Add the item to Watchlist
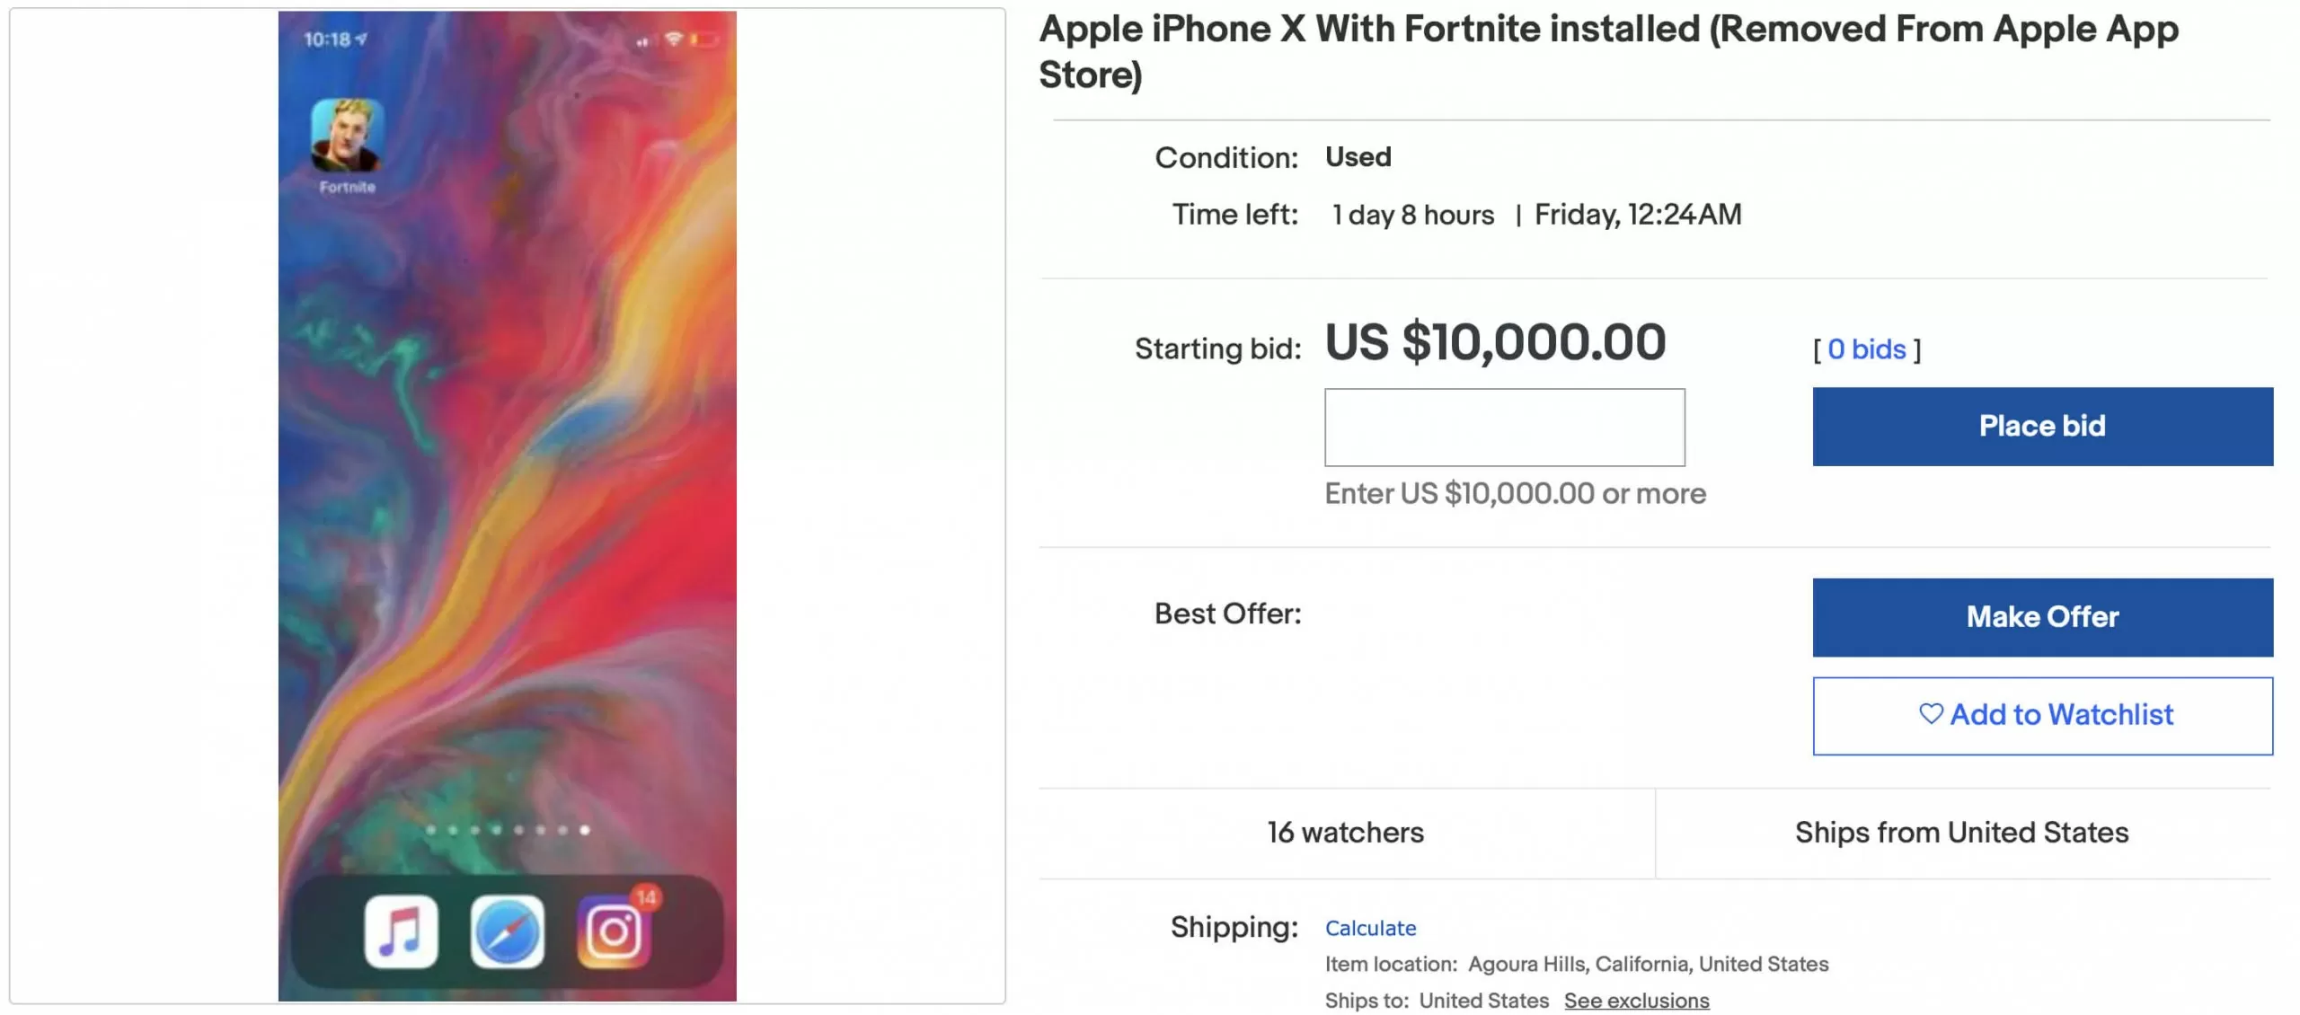 [x=2042, y=715]
